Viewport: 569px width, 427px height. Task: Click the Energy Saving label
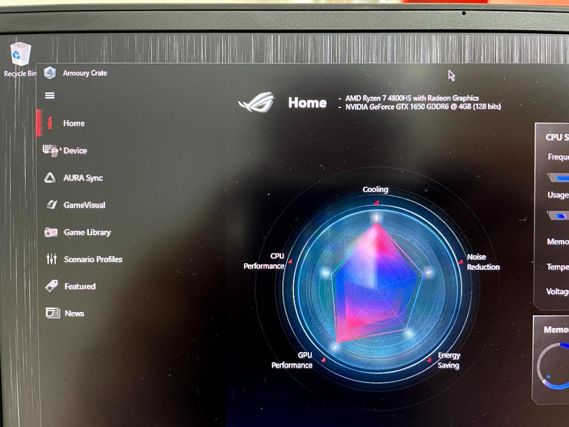coord(449,360)
